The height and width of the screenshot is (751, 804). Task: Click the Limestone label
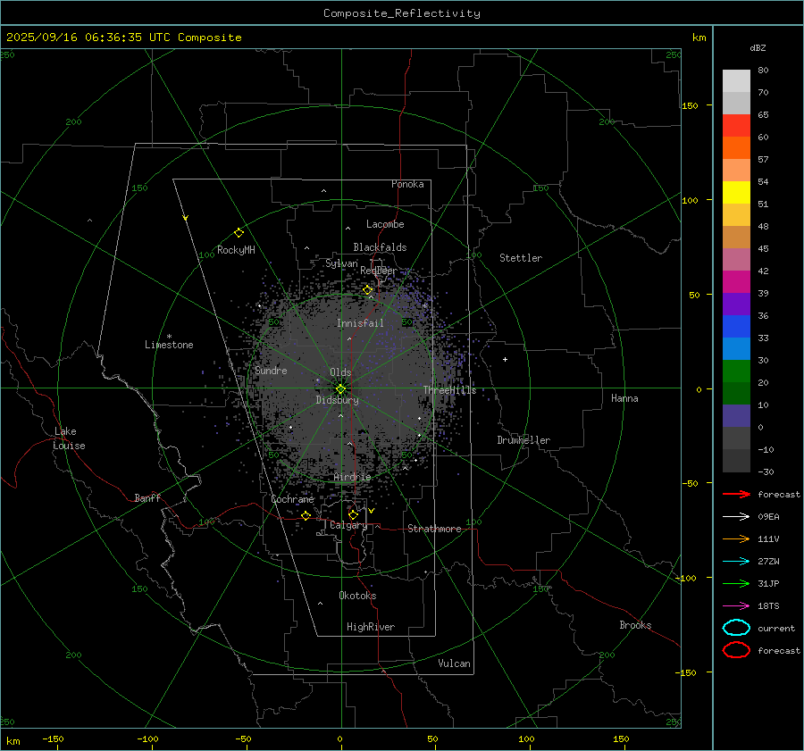tap(169, 345)
